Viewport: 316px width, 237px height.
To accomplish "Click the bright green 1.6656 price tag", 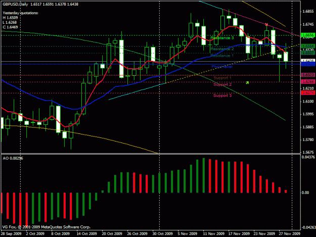I will 308,35.
